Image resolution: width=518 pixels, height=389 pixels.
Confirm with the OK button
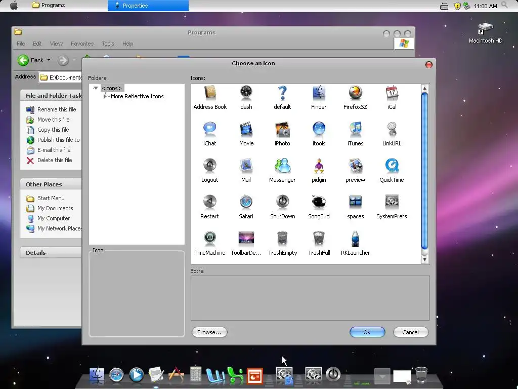click(367, 332)
